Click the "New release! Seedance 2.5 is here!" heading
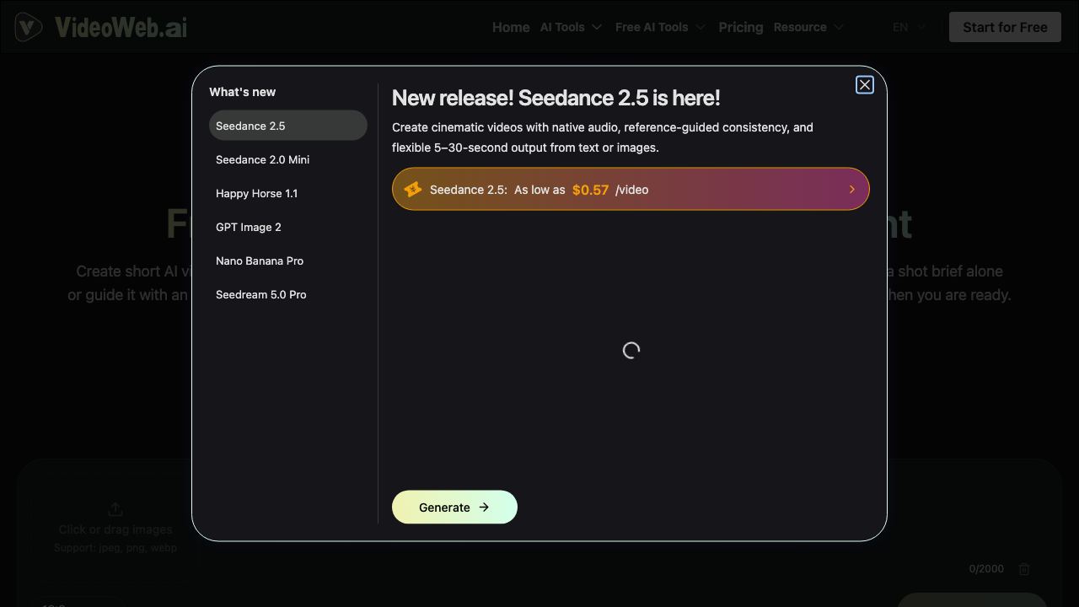This screenshot has height=607, width=1079. tap(556, 98)
